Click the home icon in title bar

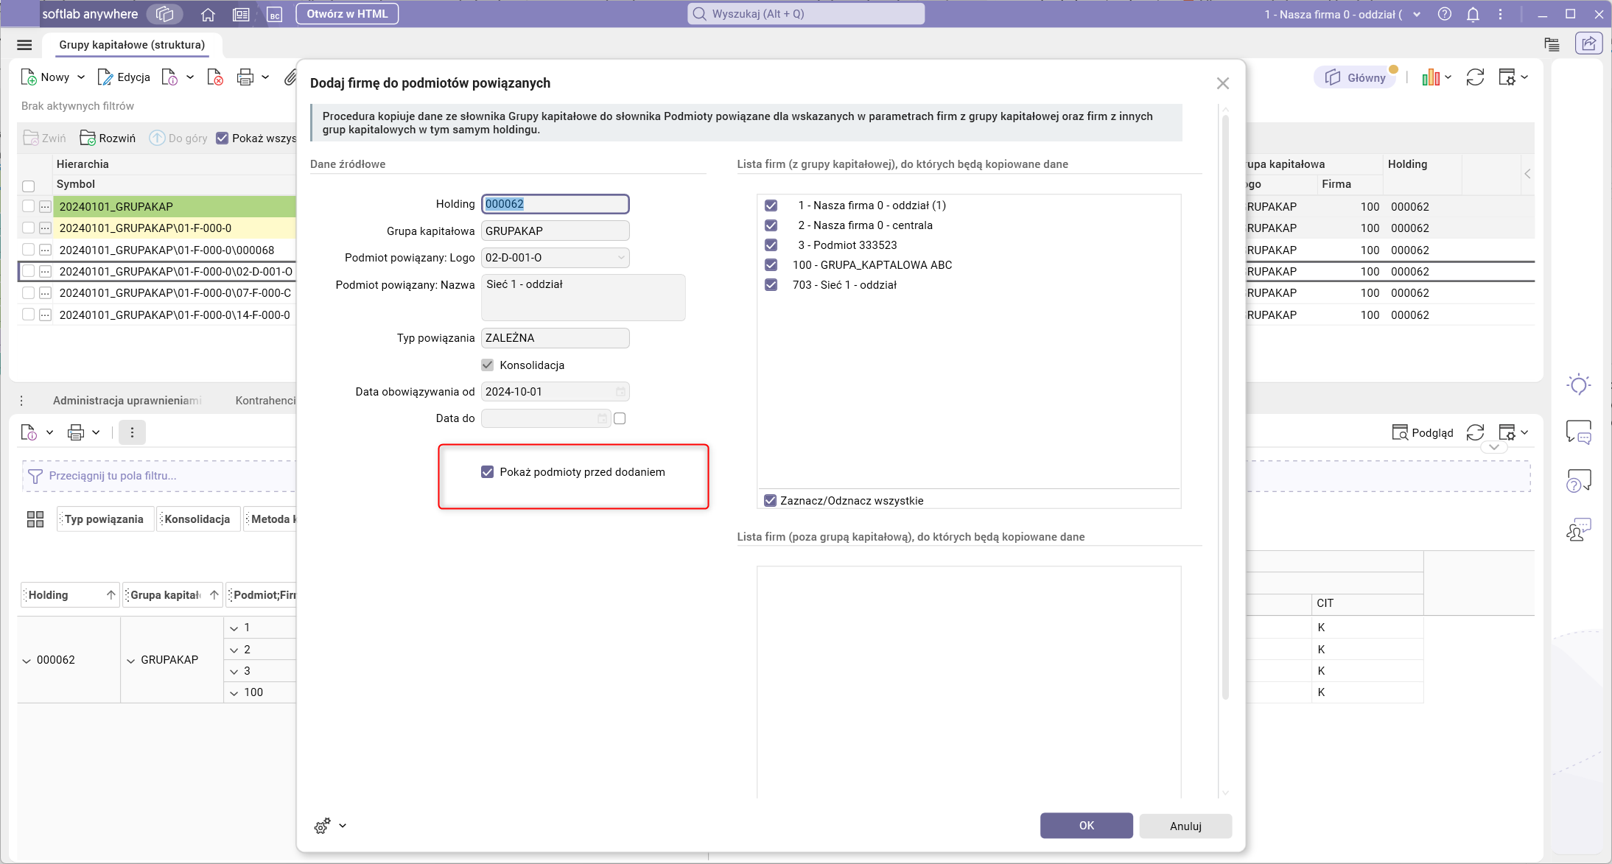coord(208,14)
